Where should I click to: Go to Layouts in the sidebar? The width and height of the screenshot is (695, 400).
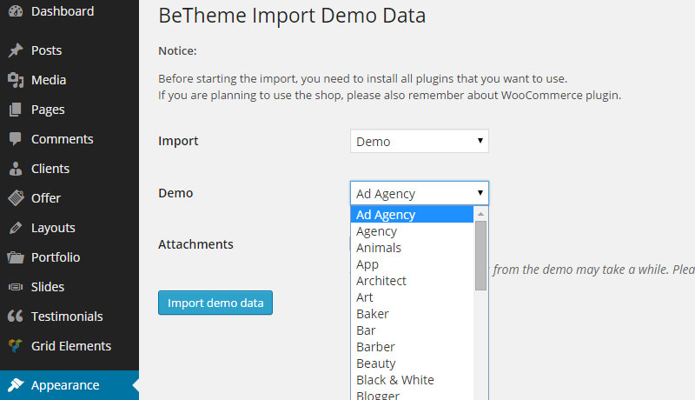pos(53,228)
